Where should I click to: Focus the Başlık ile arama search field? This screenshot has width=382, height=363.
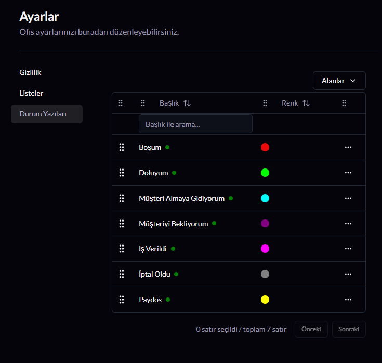pyautogui.click(x=195, y=124)
